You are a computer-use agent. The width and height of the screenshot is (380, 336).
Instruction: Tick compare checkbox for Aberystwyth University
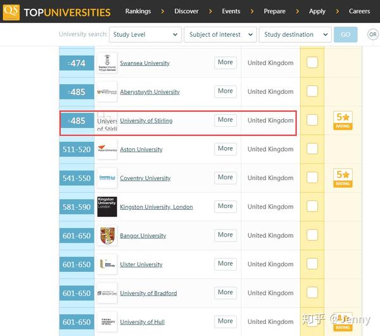pyautogui.click(x=312, y=91)
